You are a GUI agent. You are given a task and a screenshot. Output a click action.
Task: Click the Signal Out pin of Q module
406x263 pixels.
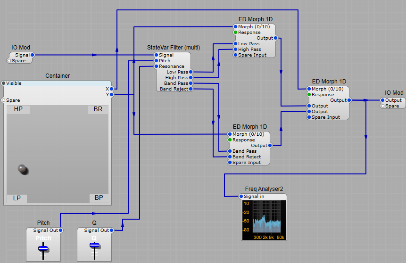point(112,230)
